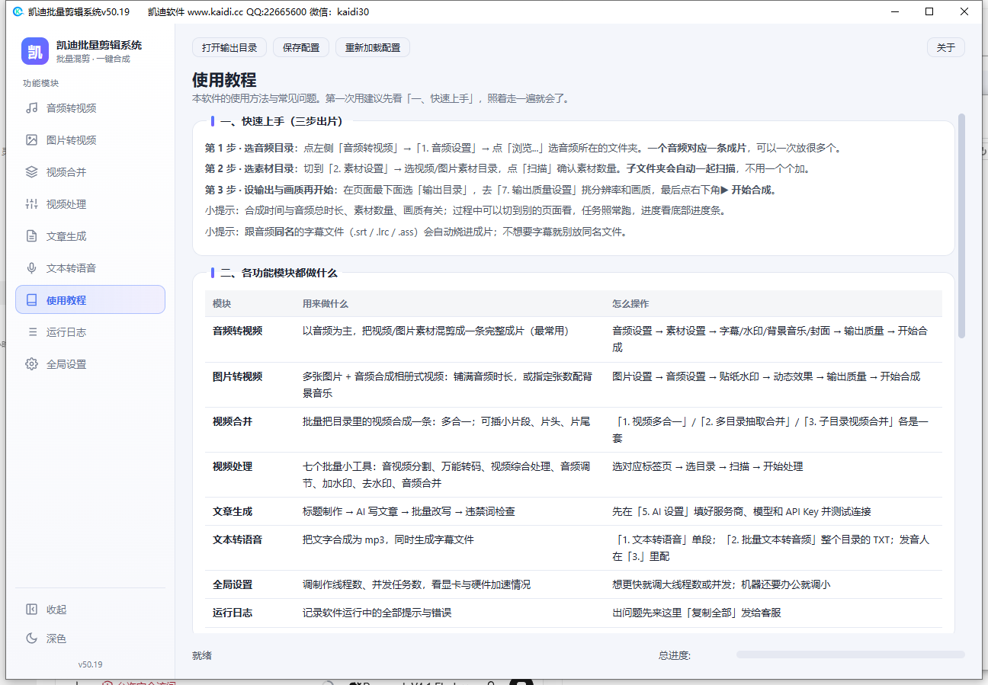Click the 音频转视频 table row label
The image size is (988, 685).
[237, 331]
